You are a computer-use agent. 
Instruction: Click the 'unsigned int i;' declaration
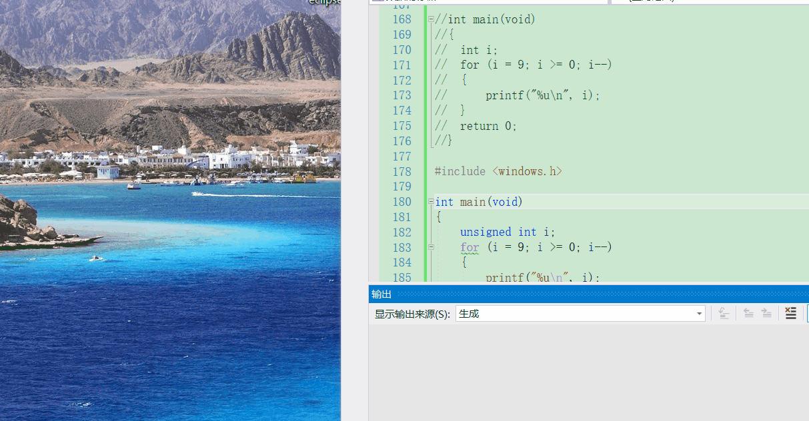508,232
